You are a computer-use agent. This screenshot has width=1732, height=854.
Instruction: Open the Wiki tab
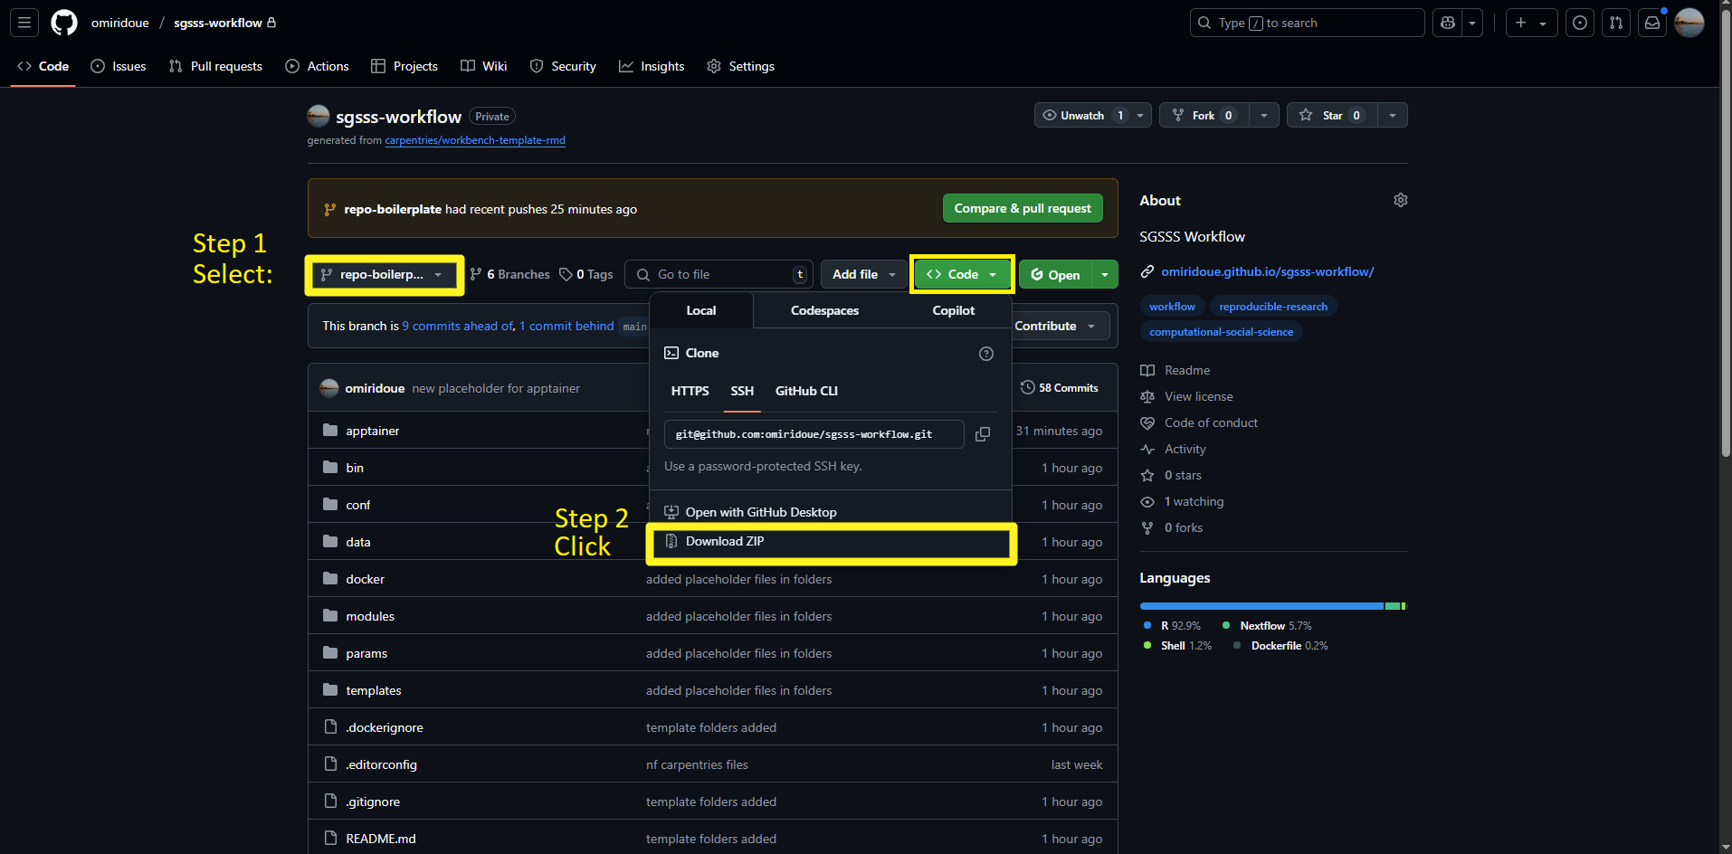pyautogui.click(x=484, y=66)
